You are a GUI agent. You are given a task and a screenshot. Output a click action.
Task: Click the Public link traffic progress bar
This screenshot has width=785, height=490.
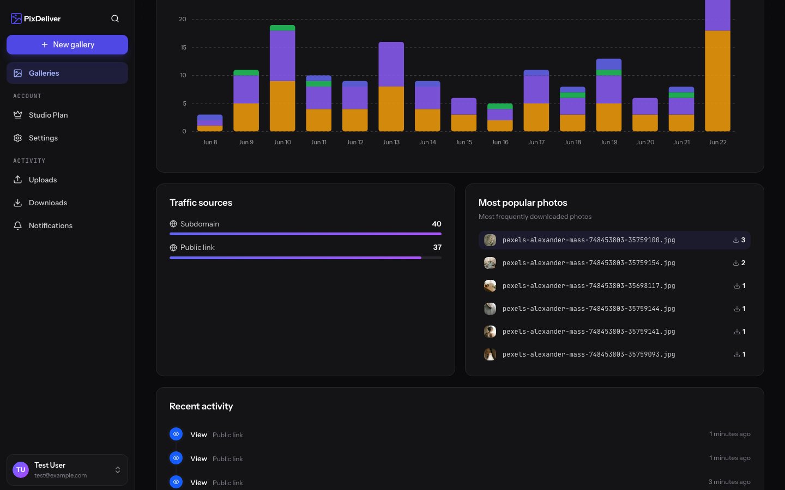click(x=305, y=258)
